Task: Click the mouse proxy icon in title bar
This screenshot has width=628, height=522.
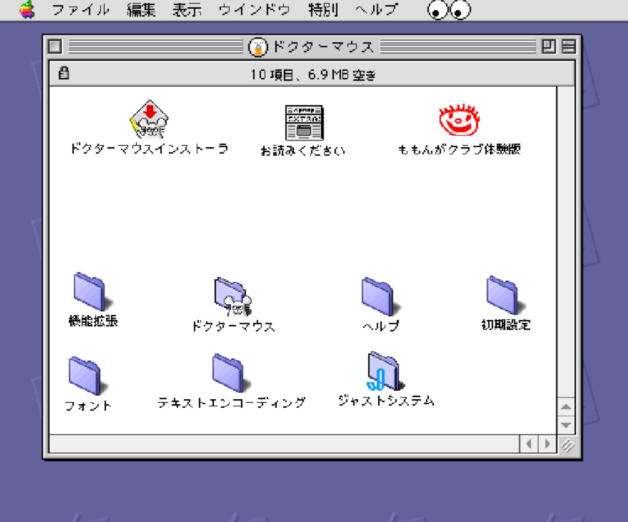Action: tap(258, 47)
